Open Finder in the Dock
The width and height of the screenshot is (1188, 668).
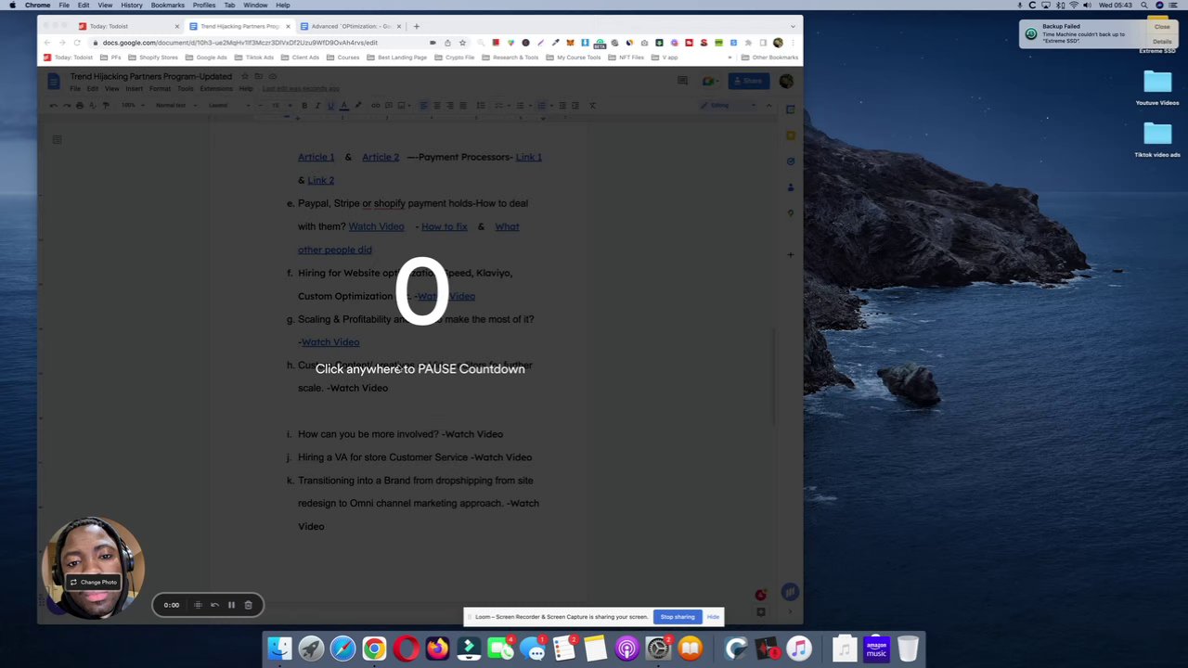[279, 648]
